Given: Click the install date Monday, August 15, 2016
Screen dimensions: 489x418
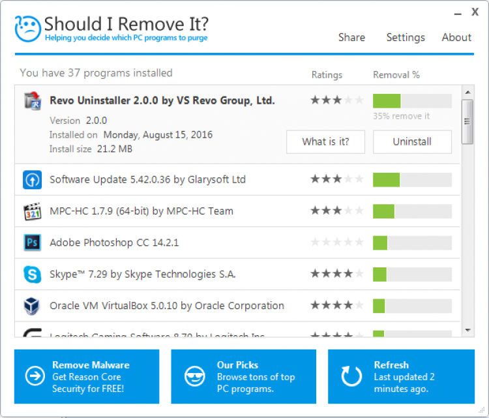Looking at the screenshot, I should [158, 135].
